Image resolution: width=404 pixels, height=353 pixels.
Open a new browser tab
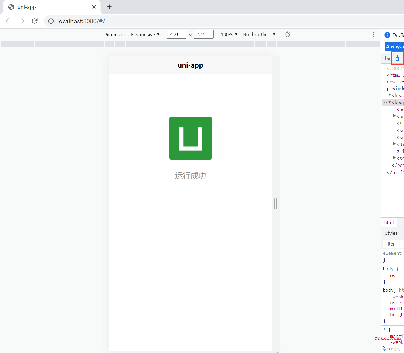pyautogui.click(x=109, y=7)
